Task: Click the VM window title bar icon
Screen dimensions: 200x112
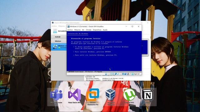Action: [68, 26]
